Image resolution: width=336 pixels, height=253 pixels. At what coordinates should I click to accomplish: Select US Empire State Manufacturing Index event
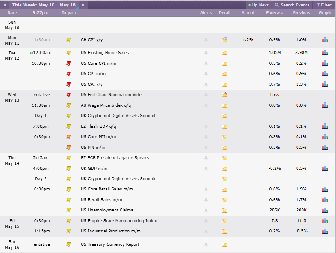click(119, 221)
